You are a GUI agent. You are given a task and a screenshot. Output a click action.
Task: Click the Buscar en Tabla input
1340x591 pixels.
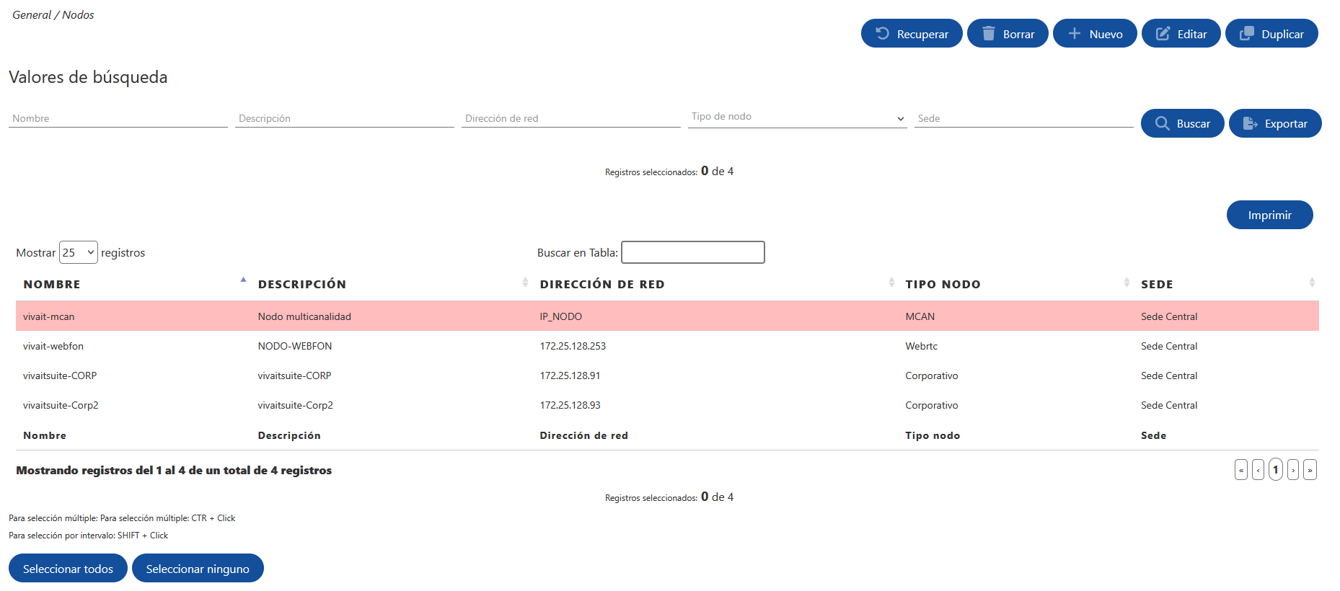693,252
